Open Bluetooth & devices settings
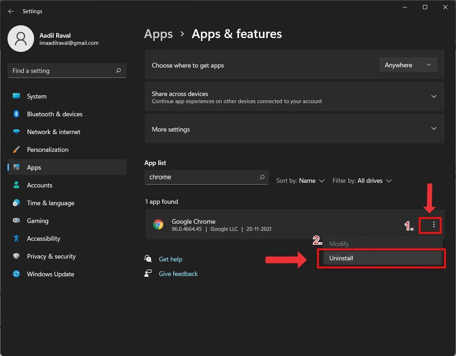The width and height of the screenshot is (456, 356). 54,114
